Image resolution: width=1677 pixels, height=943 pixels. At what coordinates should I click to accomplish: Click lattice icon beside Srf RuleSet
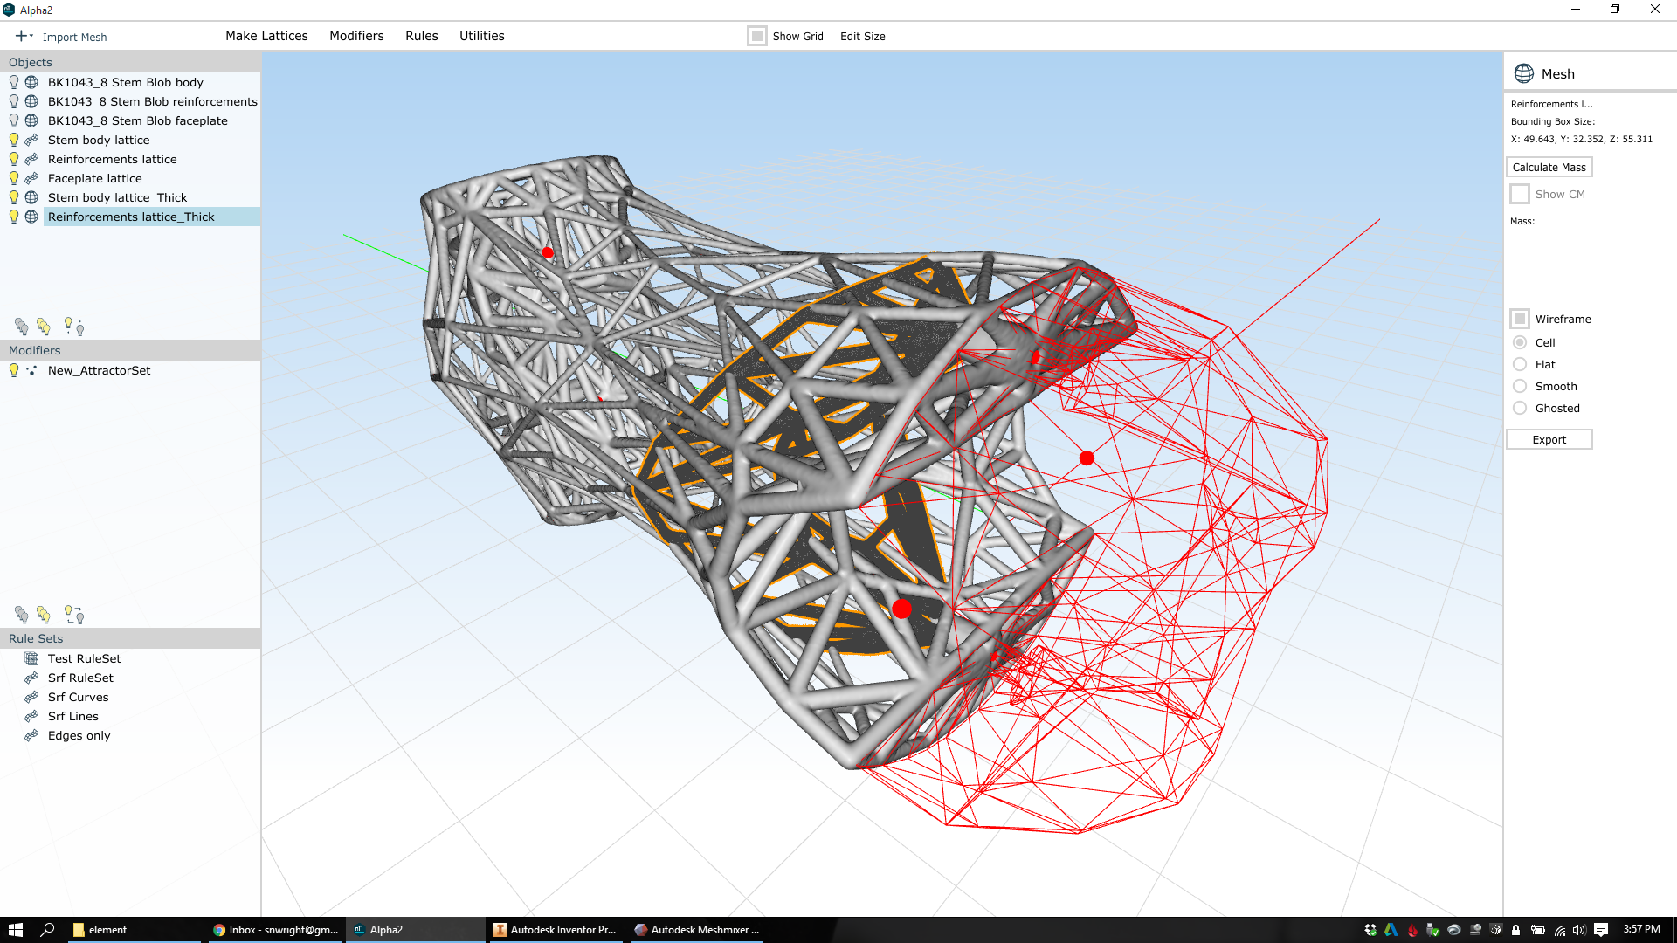31,678
